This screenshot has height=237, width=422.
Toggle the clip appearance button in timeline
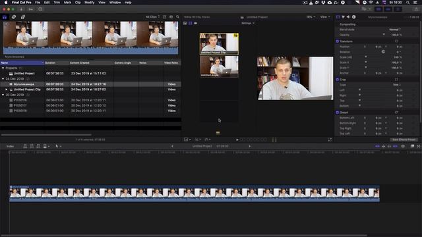click(403, 146)
